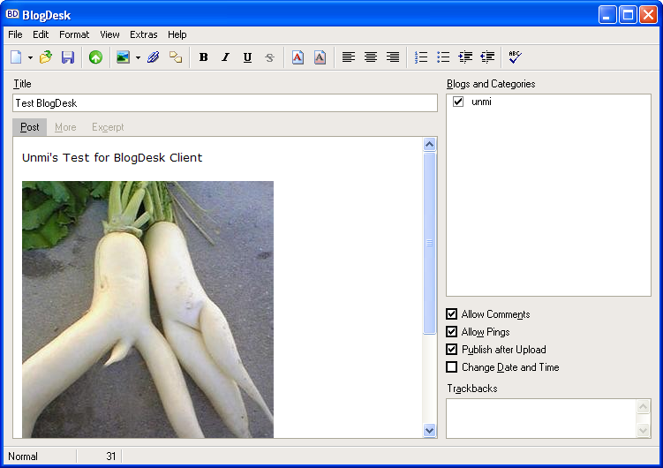663x468 pixels.
Task: Open an existing post via folder icon
Action: click(46, 57)
